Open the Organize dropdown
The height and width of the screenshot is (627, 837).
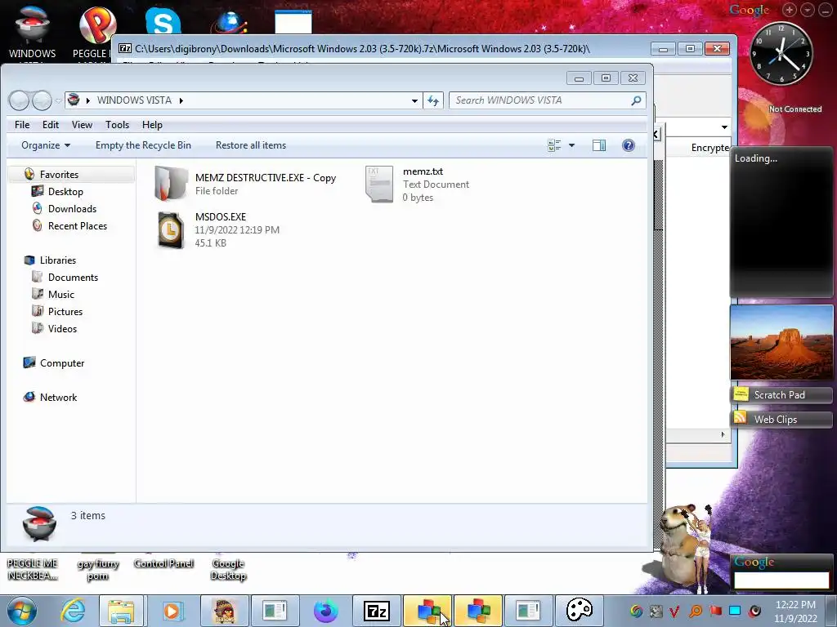tap(46, 145)
